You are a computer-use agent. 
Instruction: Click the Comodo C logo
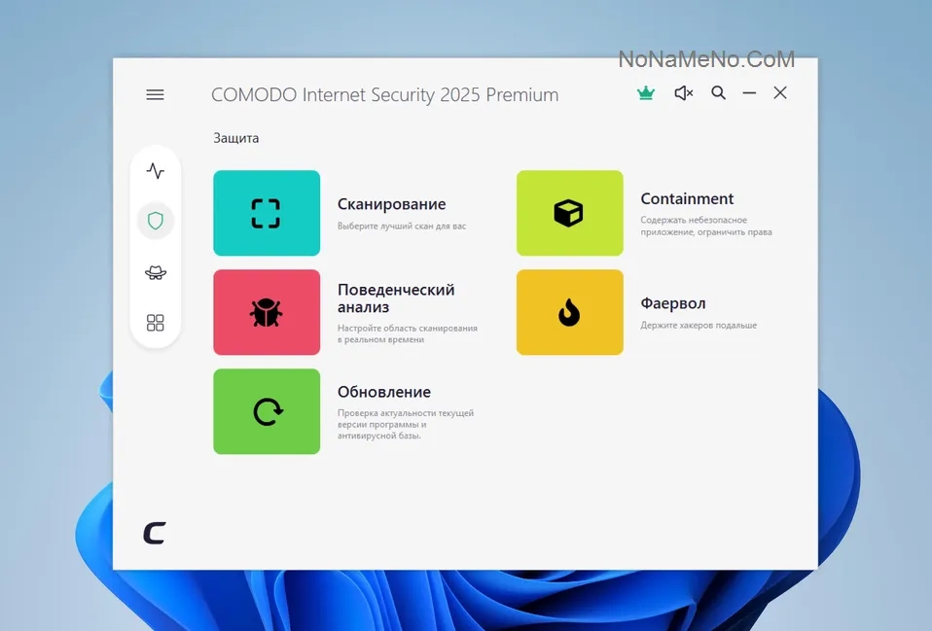click(155, 533)
